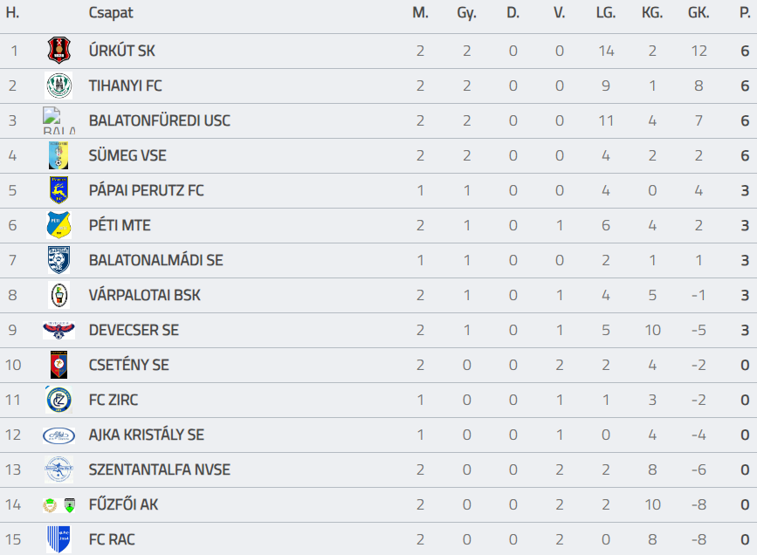The image size is (757, 555).
Task: Click the LG. goals scored header
Action: pos(606,13)
